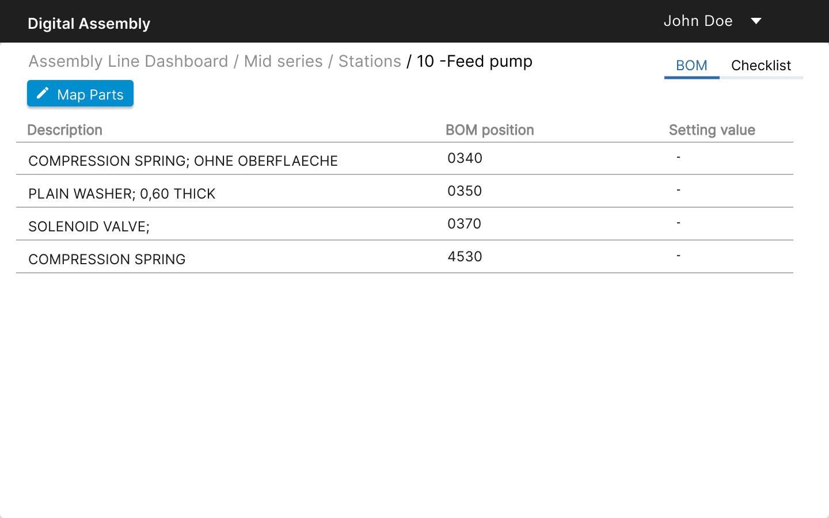Switch to the Checklist tab
Screen dimensions: 829x518
761,65
